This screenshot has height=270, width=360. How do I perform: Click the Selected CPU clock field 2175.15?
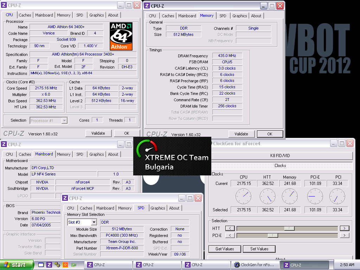[x=244, y=210]
